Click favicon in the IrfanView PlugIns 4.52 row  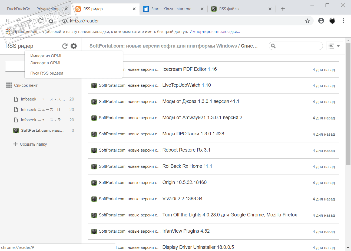click(94, 232)
